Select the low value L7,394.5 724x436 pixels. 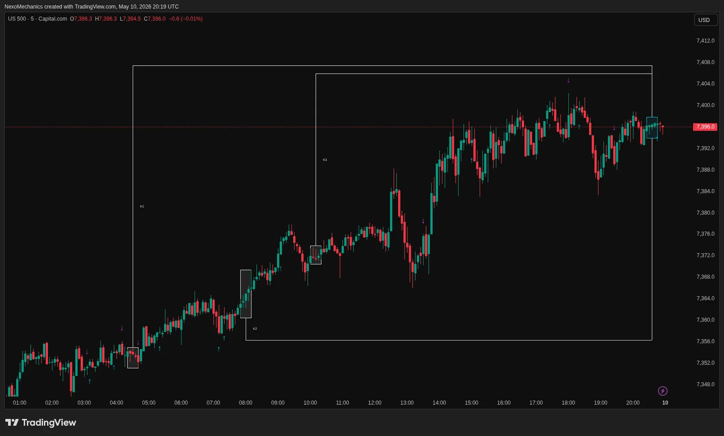130,19
